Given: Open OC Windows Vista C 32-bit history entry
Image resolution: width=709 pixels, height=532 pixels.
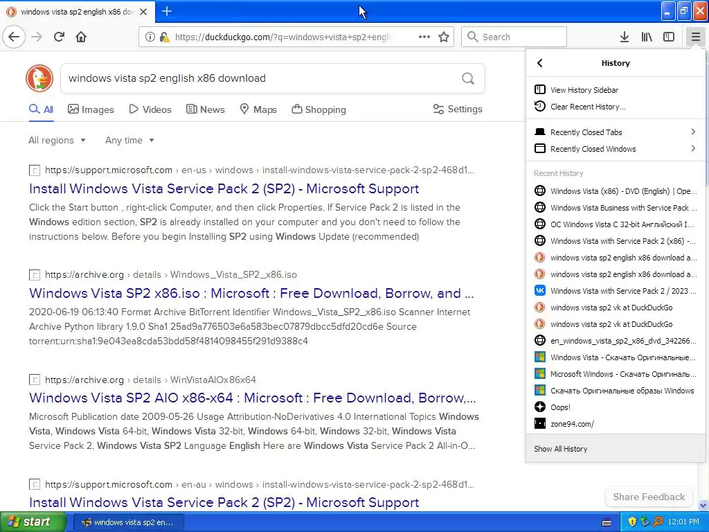Looking at the screenshot, I should point(616,224).
